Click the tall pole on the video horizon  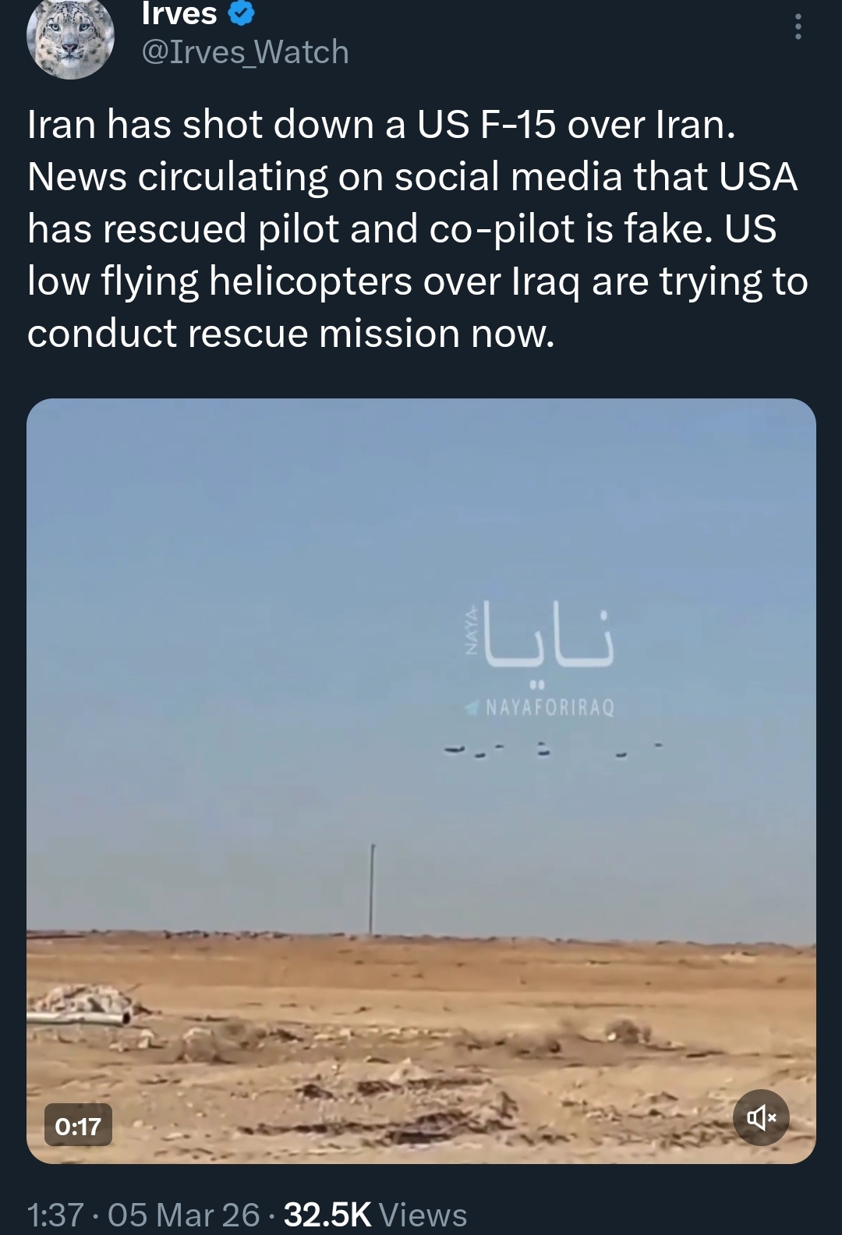tap(372, 888)
